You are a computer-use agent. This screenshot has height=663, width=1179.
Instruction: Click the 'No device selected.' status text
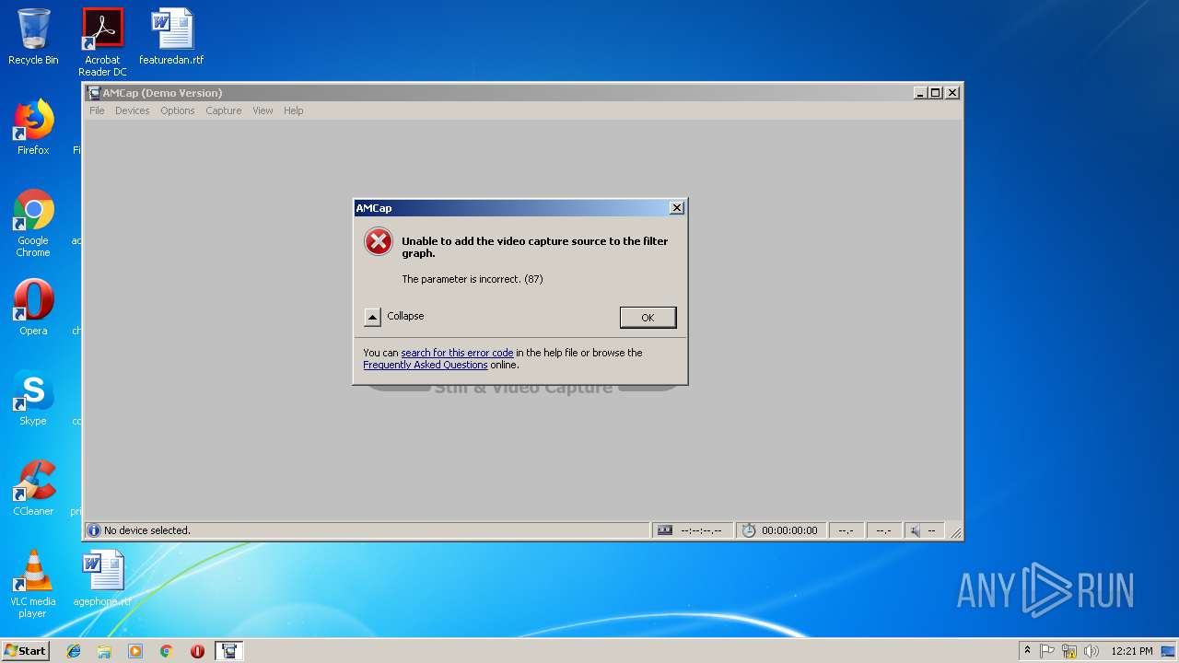pyautogui.click(x=147, y=530)
